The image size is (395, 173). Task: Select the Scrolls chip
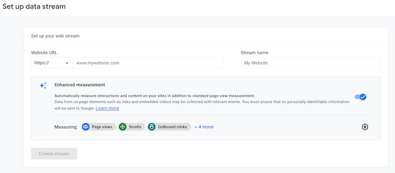pos(132,127)
